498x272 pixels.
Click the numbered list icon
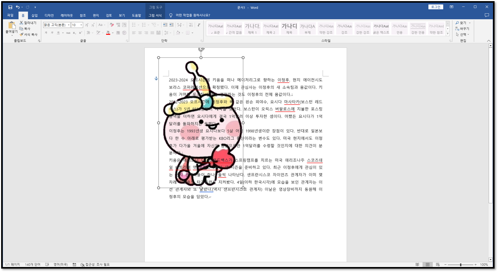coord(144,25)
